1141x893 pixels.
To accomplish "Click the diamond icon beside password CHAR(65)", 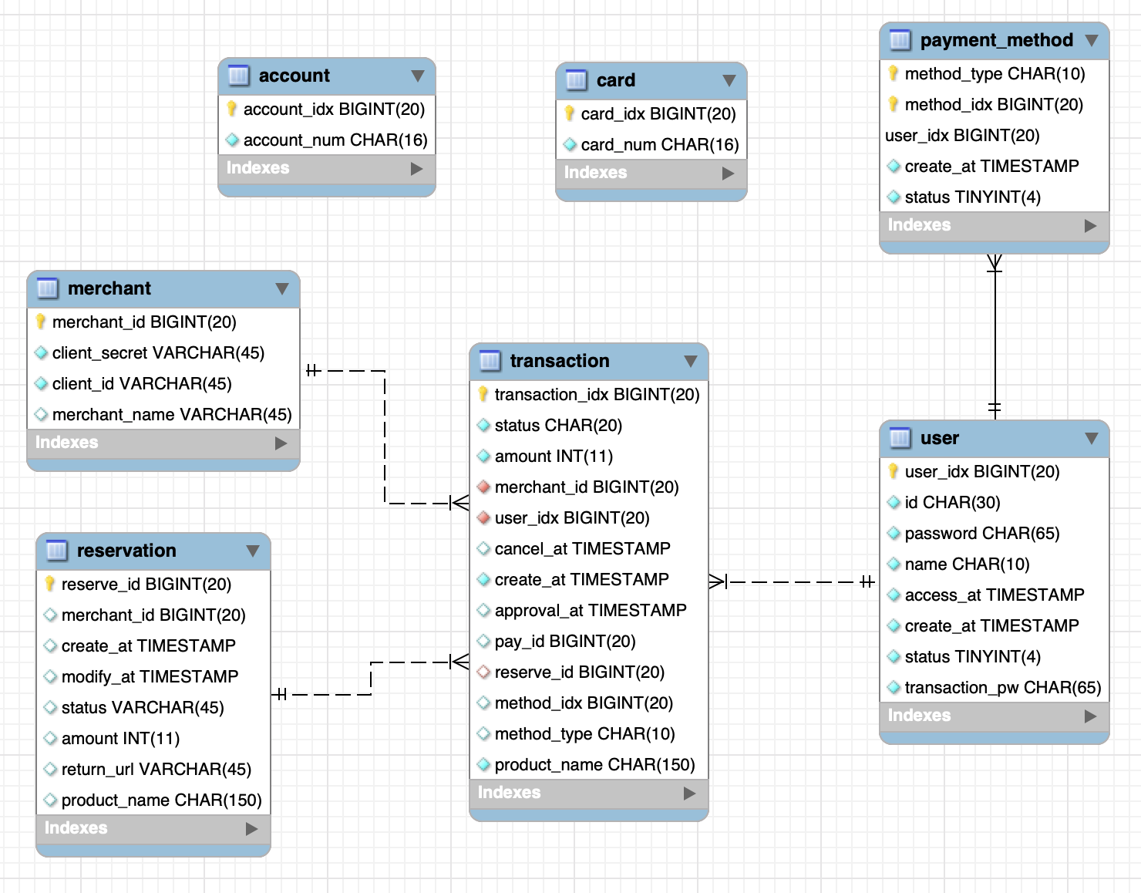I will click(894, 533).
